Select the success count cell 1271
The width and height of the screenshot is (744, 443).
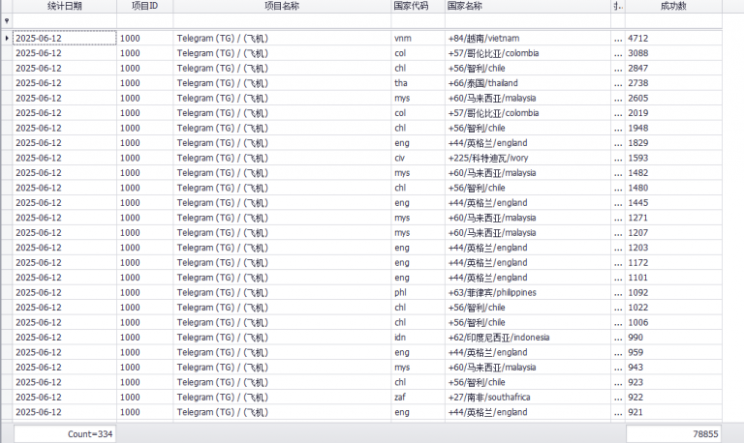tap(673, 218)
